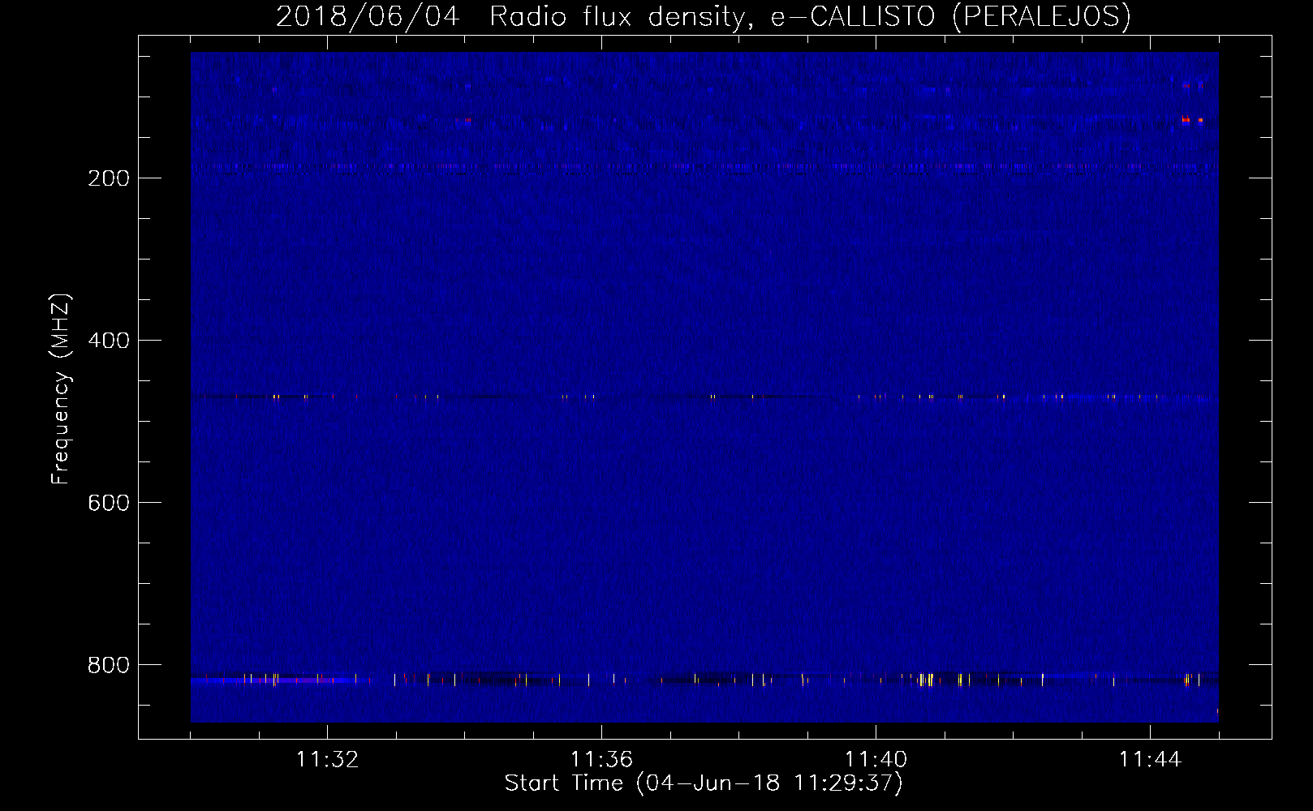Click the 800 frequency tick label
This screenshot has height=811, width=1313.
point(109,665)
